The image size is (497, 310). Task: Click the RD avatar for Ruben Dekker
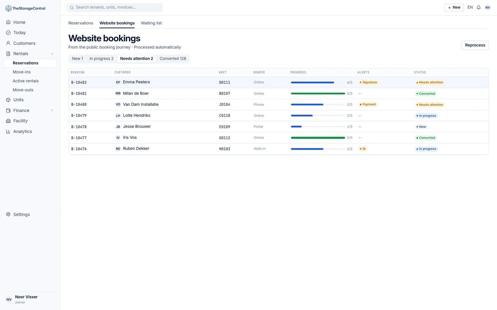[118, 149]
